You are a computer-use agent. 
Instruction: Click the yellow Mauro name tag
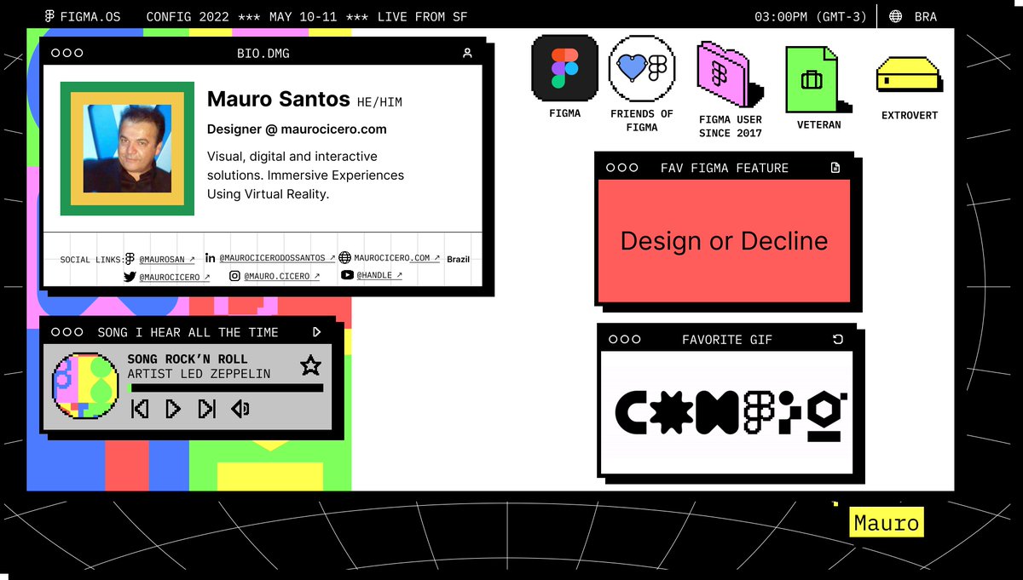click(887, 522)
